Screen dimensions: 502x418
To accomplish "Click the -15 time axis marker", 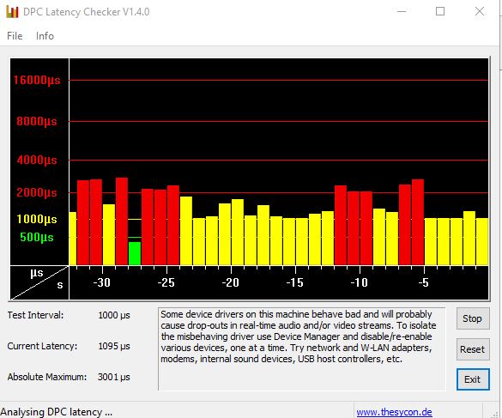I will tap(294, 282).
